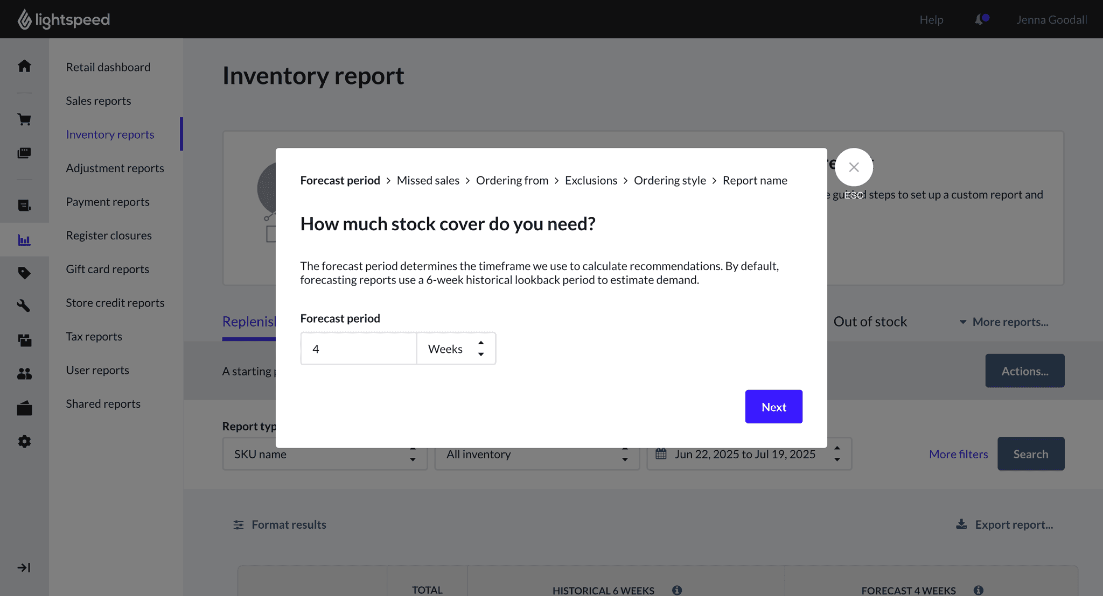
Task: Click the Forecast period number field
Action: coord(358,349)
